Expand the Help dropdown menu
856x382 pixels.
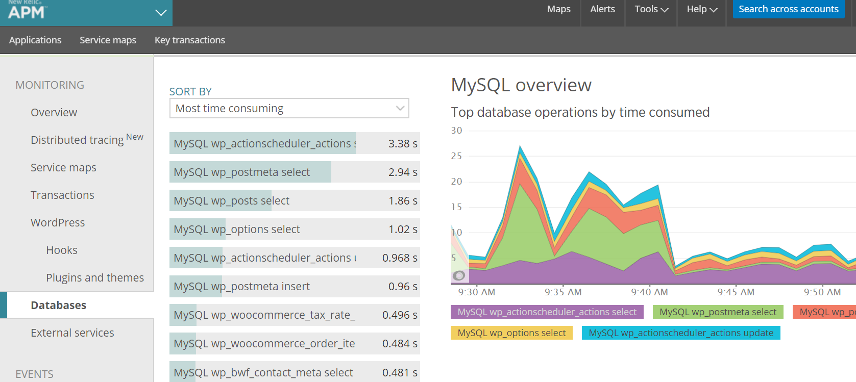pos(702,9)
